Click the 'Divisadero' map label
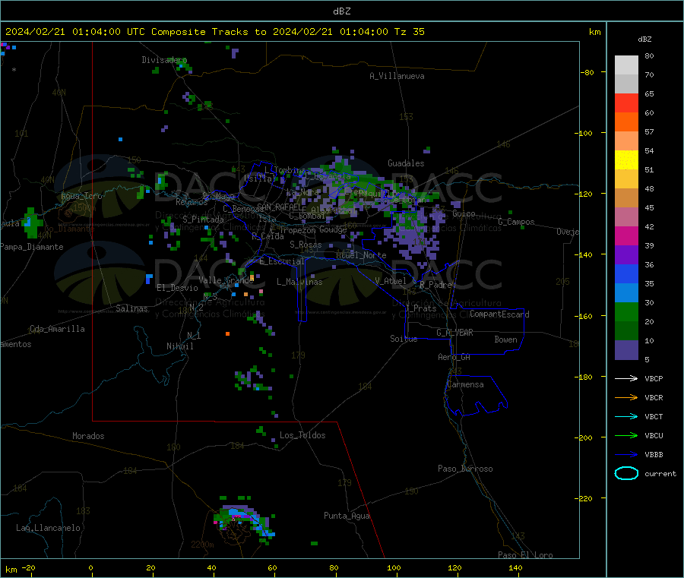Viewport: 684px width, 578px height. [x=164, y=60]
